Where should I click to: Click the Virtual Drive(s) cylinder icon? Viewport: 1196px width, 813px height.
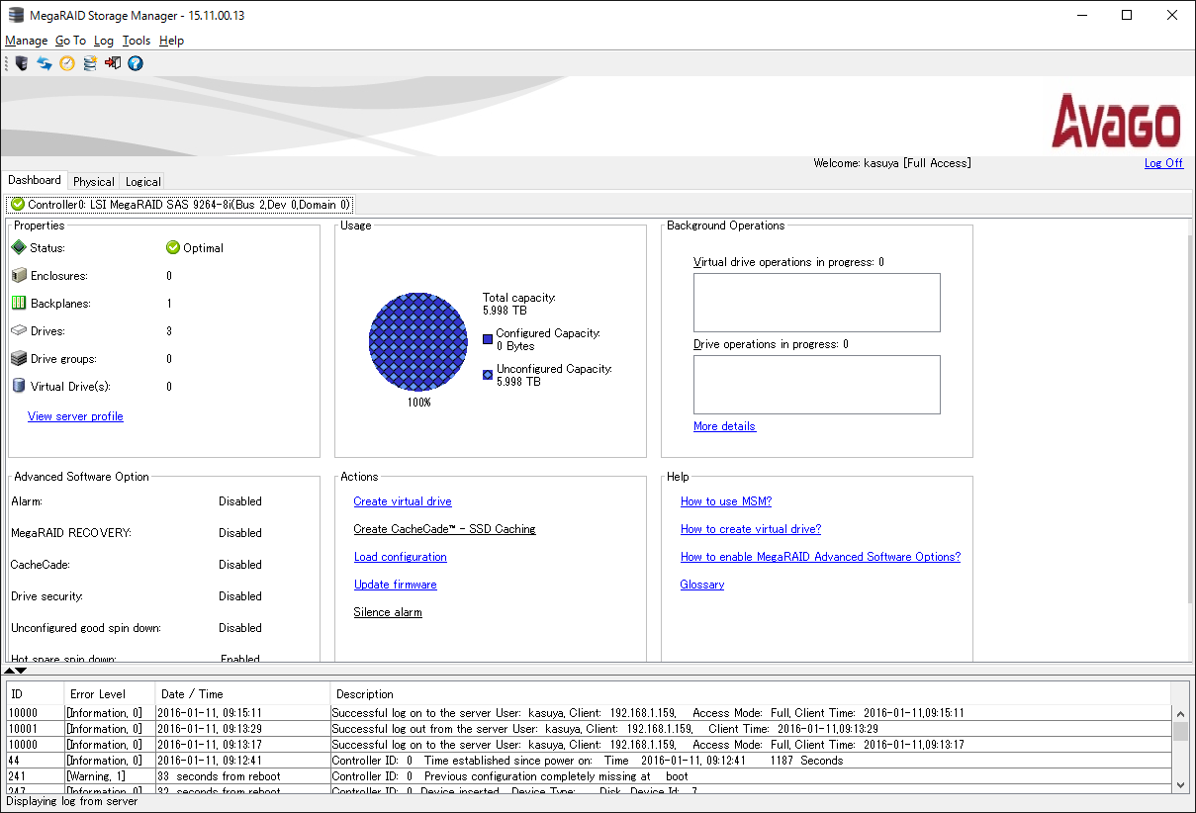19,387
